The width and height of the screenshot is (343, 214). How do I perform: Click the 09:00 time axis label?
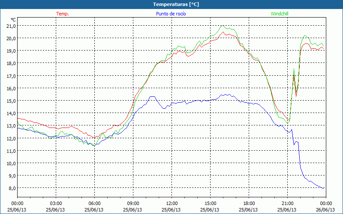[x=133, y=204]
